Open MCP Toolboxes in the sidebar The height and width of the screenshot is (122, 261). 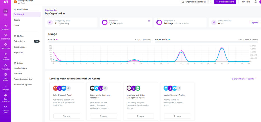coord(5,56)
